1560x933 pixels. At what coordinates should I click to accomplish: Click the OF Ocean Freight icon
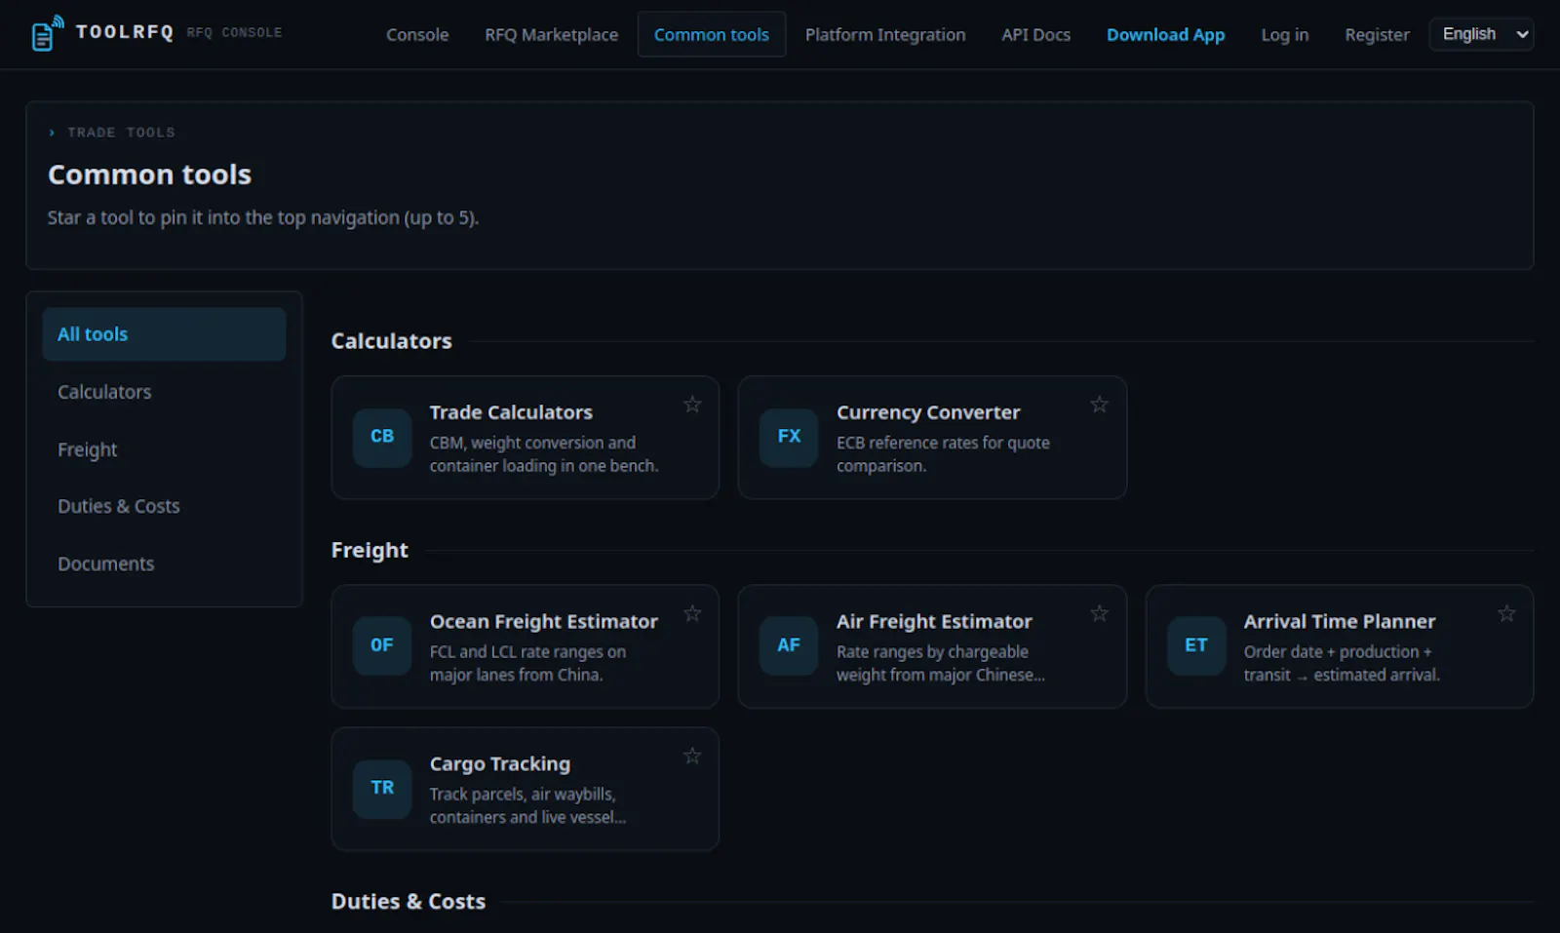pos(382,645)
